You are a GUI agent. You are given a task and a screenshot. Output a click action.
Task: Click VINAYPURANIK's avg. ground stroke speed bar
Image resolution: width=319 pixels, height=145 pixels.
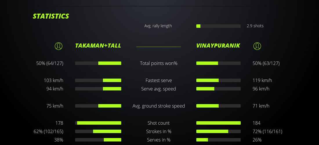(218, 106)
